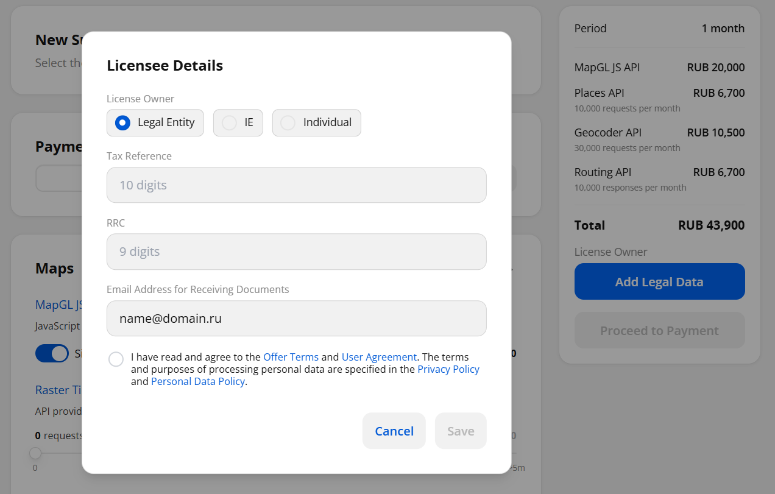Click the Tax Reference input field
The width and height of the screenshot is (775, 494).
coord(296,185)
